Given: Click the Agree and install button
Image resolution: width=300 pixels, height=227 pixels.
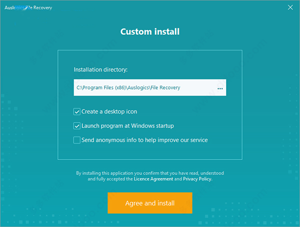Looking at the screenshot, I should click(x=150, y=203).
